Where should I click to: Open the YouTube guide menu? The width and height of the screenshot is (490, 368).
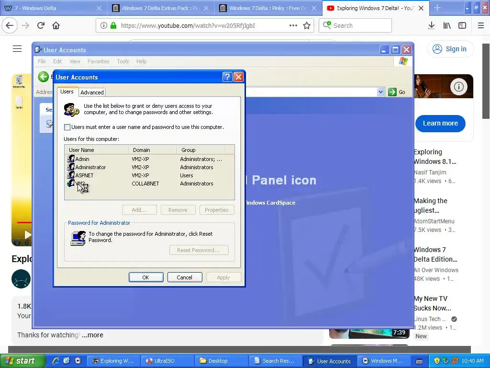click(x=17, y=48)
